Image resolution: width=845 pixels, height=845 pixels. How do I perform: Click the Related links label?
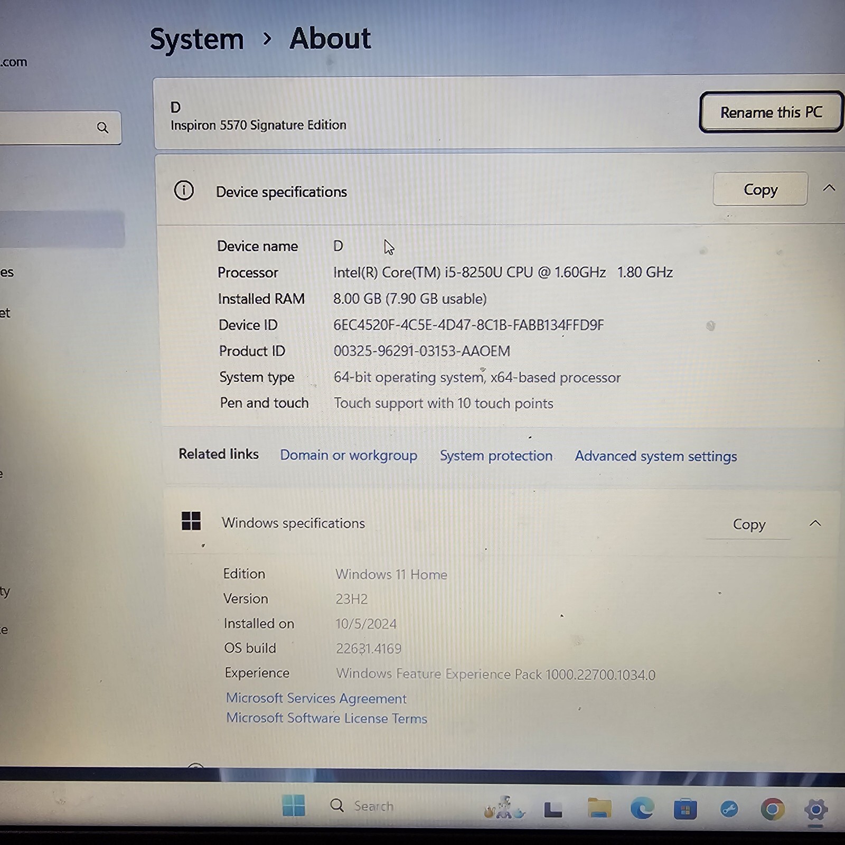coord(219,454)
